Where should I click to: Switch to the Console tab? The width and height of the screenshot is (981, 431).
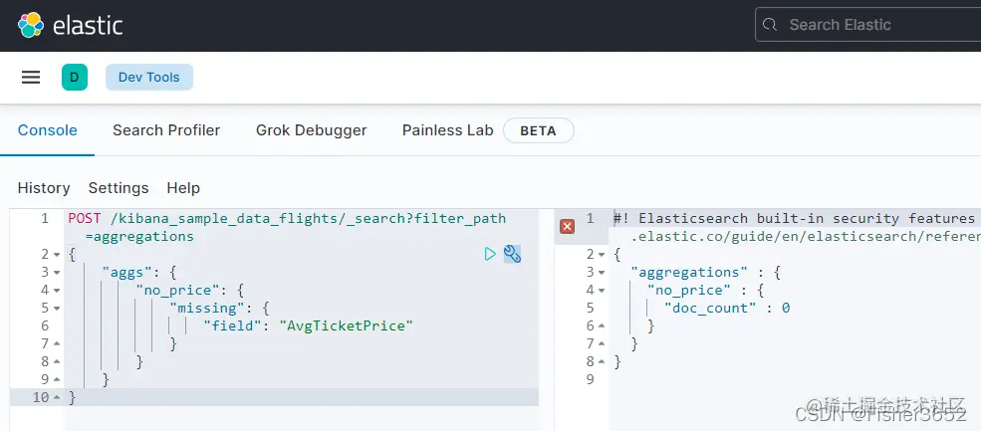click(48, 130)
